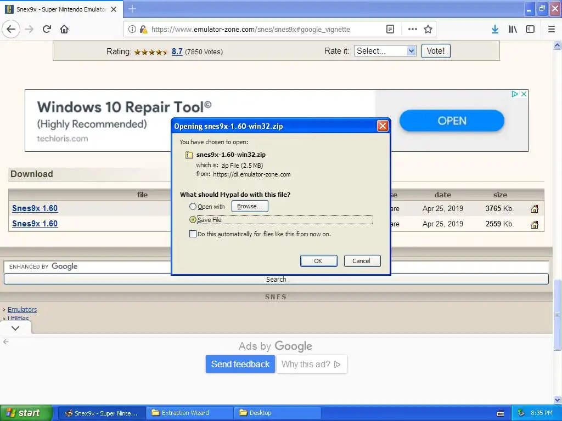562x421 pixels.
Task: Open the 8.7 rating link
Action: coord(177,52)
